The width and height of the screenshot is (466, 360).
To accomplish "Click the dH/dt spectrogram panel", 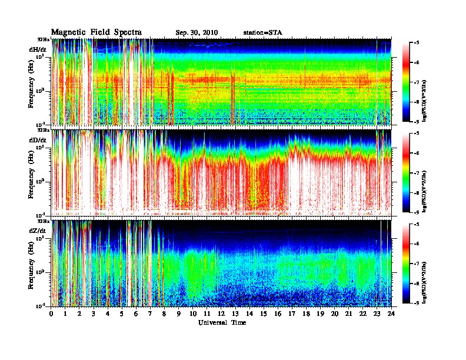I will [221, 82].
